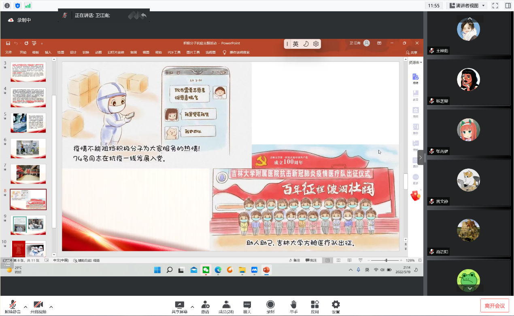
Task: Enter full screen using the top-right icon
Action: (x=495, y=6)
